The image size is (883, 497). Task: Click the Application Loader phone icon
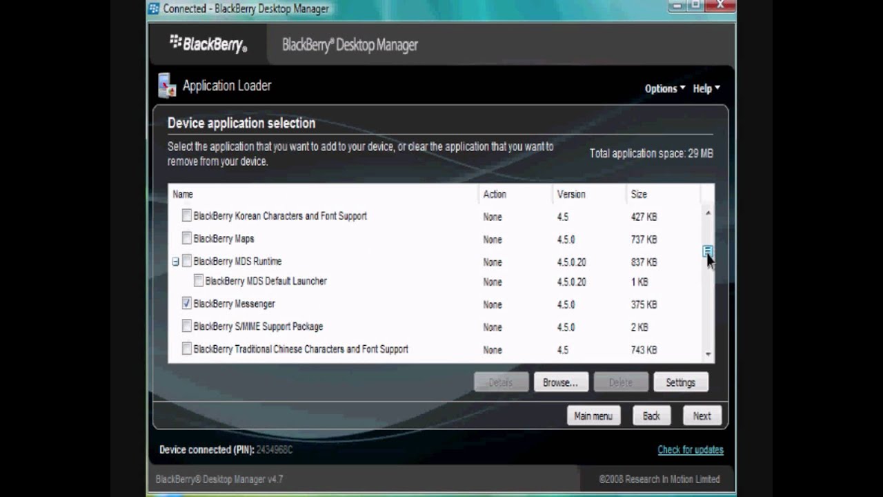click(x=167, y=85)
